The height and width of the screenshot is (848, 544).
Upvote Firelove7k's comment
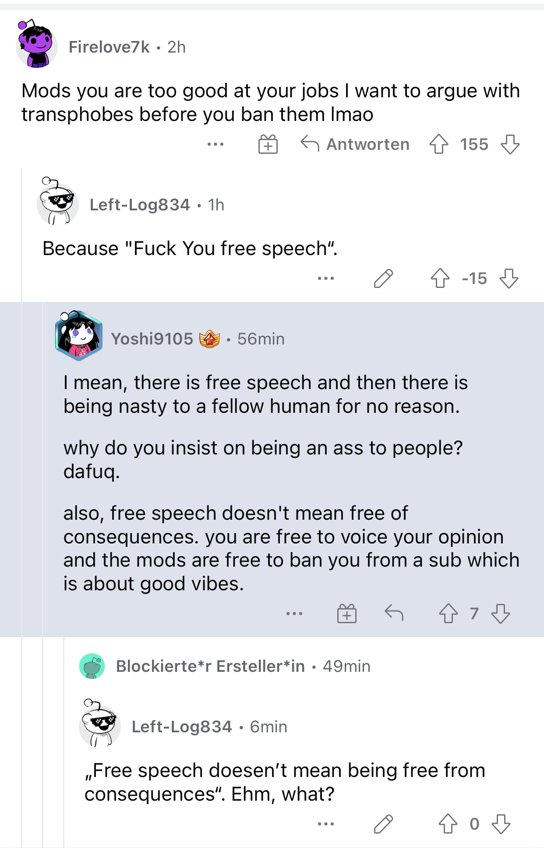(439, 144)
